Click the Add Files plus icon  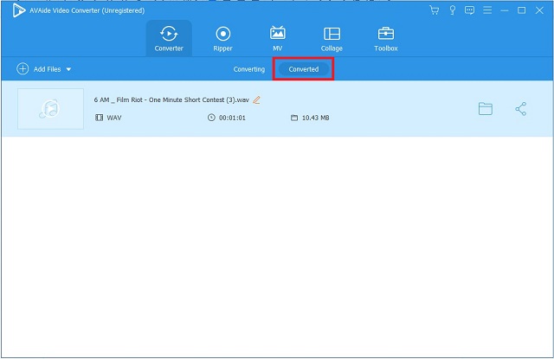click(23, 69)
